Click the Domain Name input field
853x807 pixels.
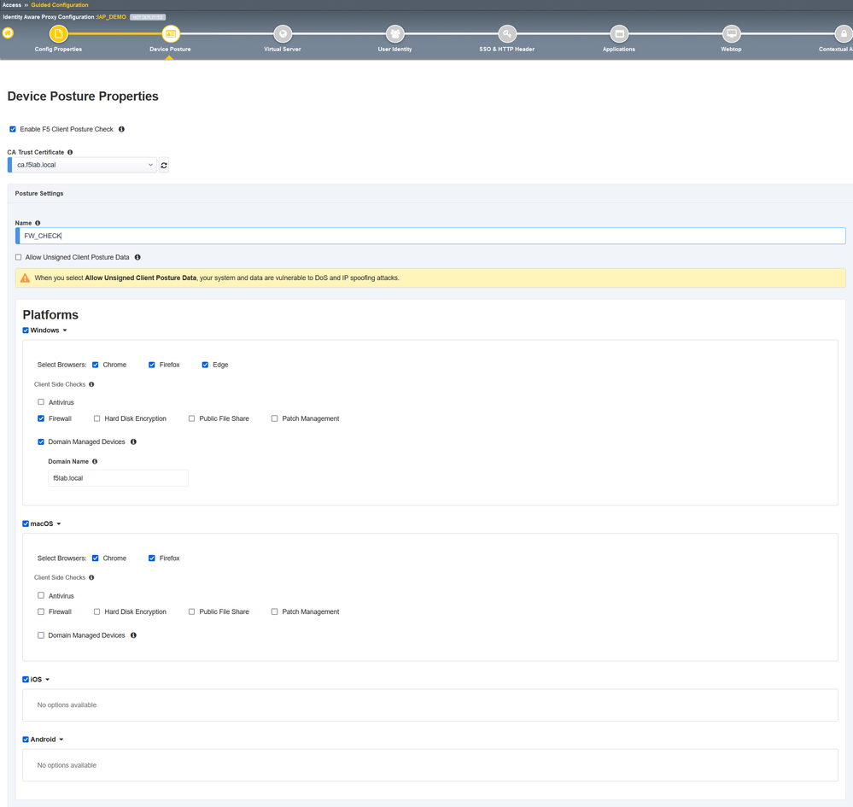pos(118,478)
